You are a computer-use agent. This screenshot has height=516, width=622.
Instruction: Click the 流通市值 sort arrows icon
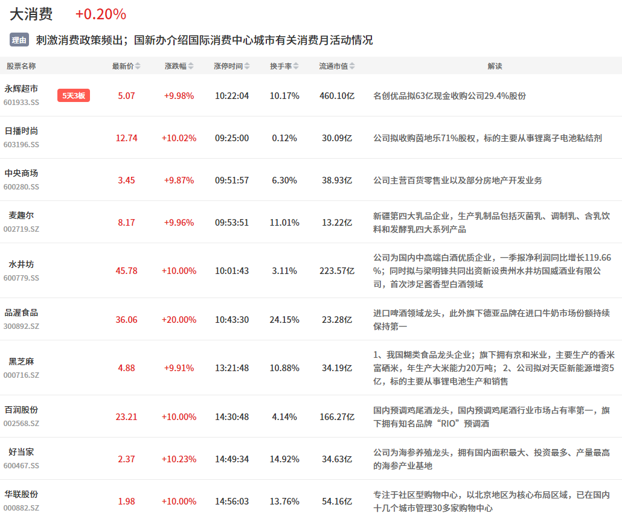(x=352, y=66)
